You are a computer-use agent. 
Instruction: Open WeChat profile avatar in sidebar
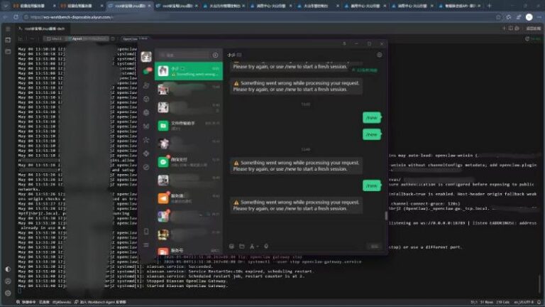coord(146,56)
